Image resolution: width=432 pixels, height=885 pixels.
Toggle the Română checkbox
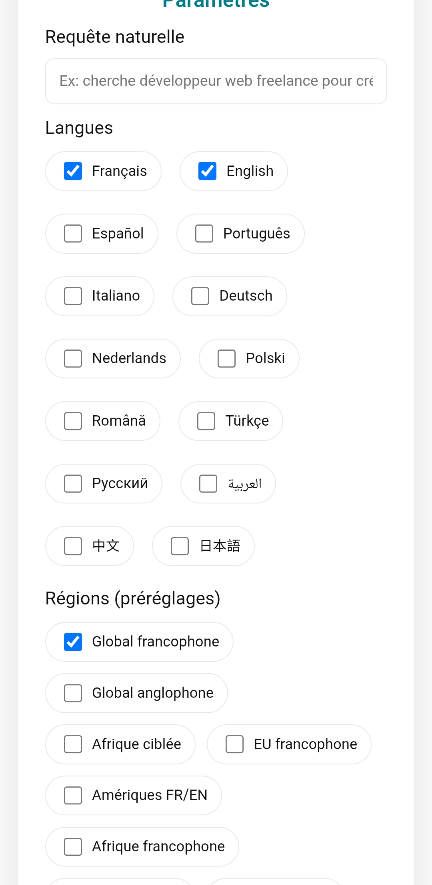click(73, 421)
